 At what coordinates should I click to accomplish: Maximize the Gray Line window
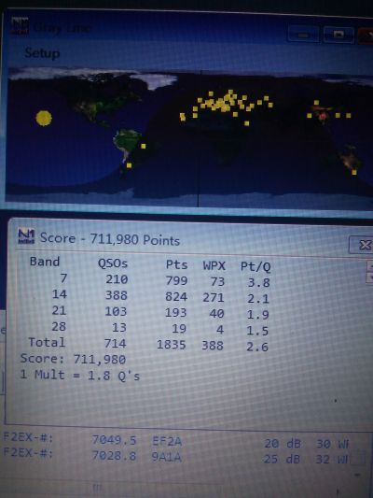pyautogui.click(x=338, y=35)
